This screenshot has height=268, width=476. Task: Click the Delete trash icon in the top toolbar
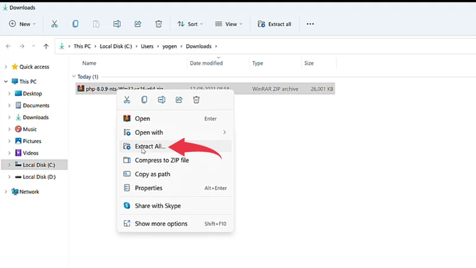coord(158,24)
